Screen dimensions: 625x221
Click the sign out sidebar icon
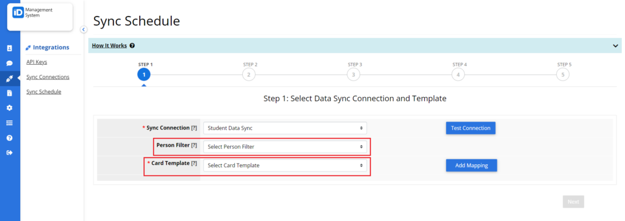[10, 153]
